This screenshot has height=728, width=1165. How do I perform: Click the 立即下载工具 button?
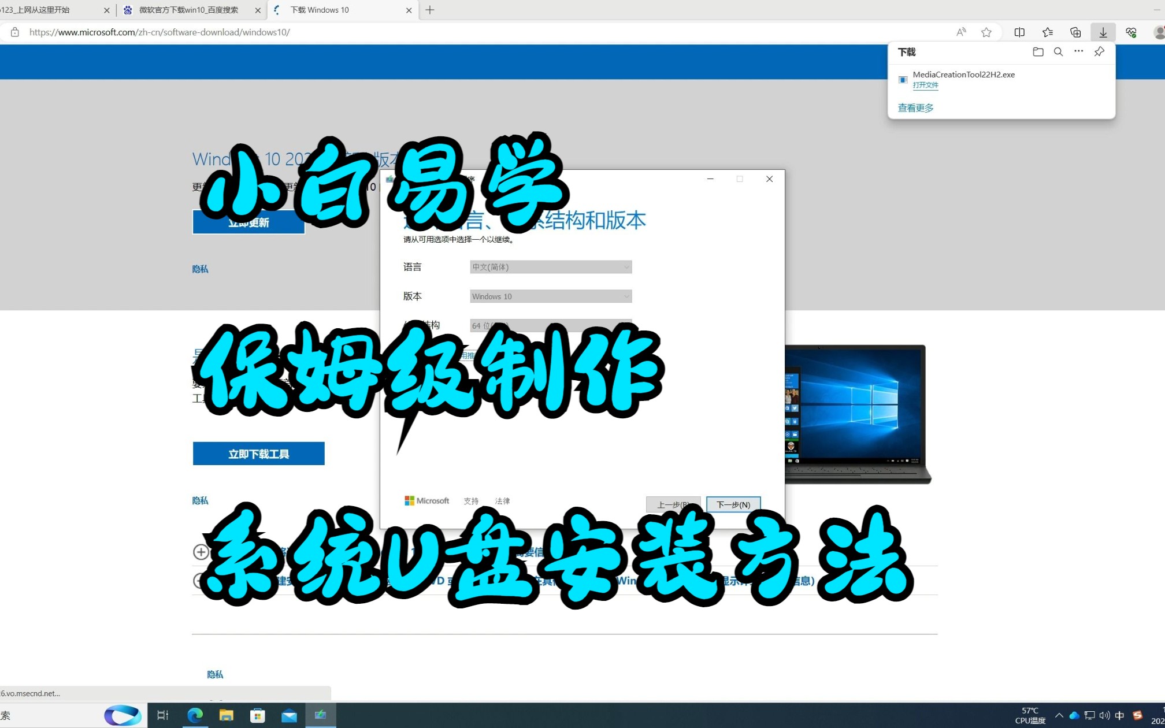point(258,454)
